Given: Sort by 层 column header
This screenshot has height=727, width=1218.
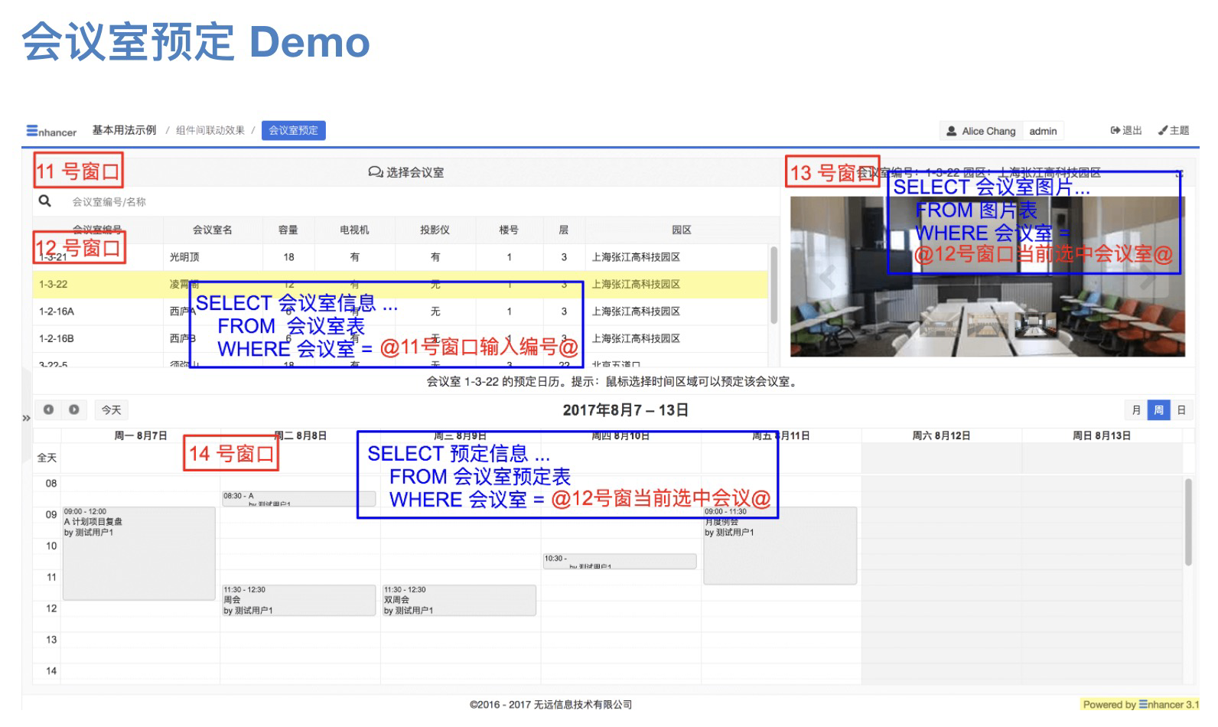Looking at the screenshot, I should click(x=564, y=230).
